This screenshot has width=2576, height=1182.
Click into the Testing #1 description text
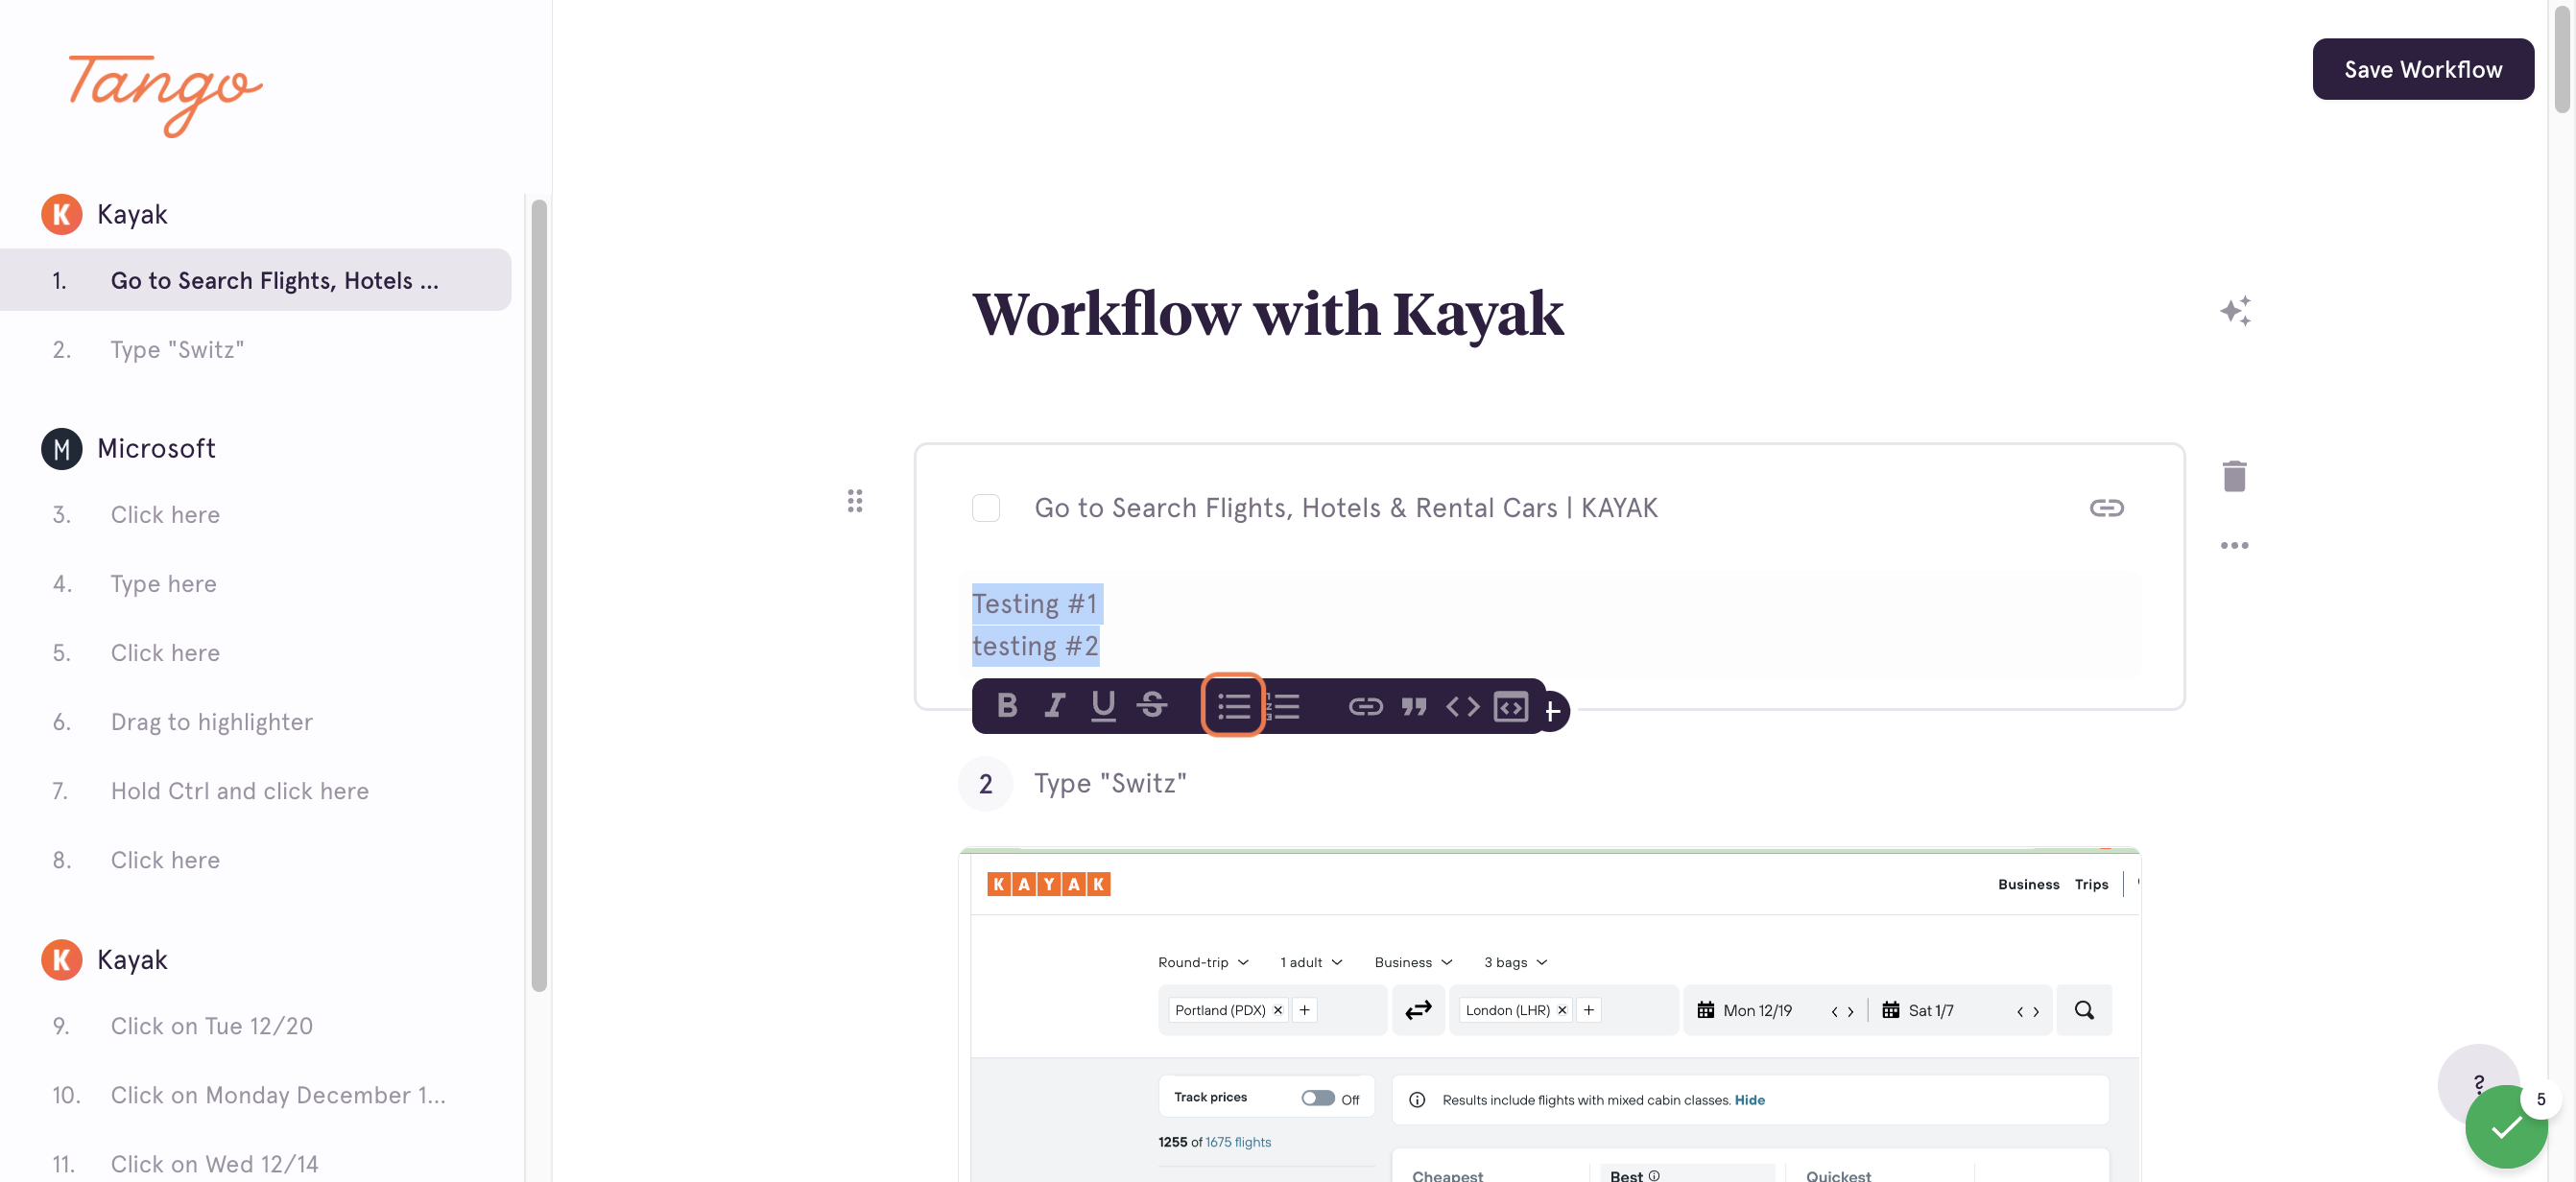pyautogui.click(x=1035, y=604)
